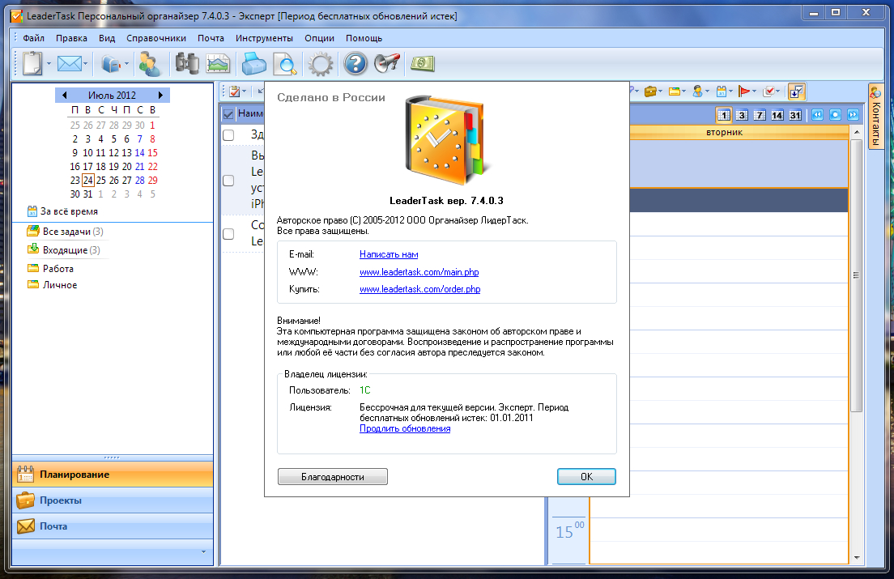Screen dimensions: 894x579
Task: Open the folder filter dropdown arrow
Action: [683, 92]
